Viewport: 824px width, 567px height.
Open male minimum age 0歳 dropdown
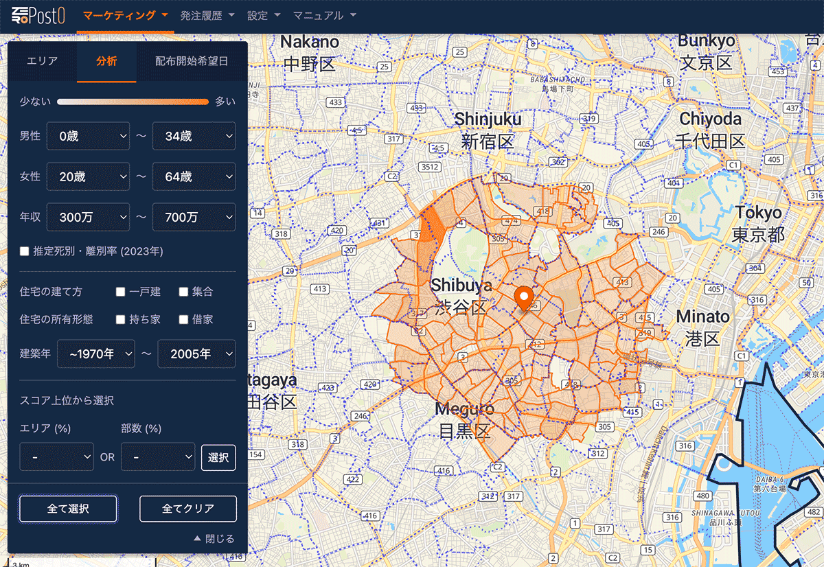88,136
